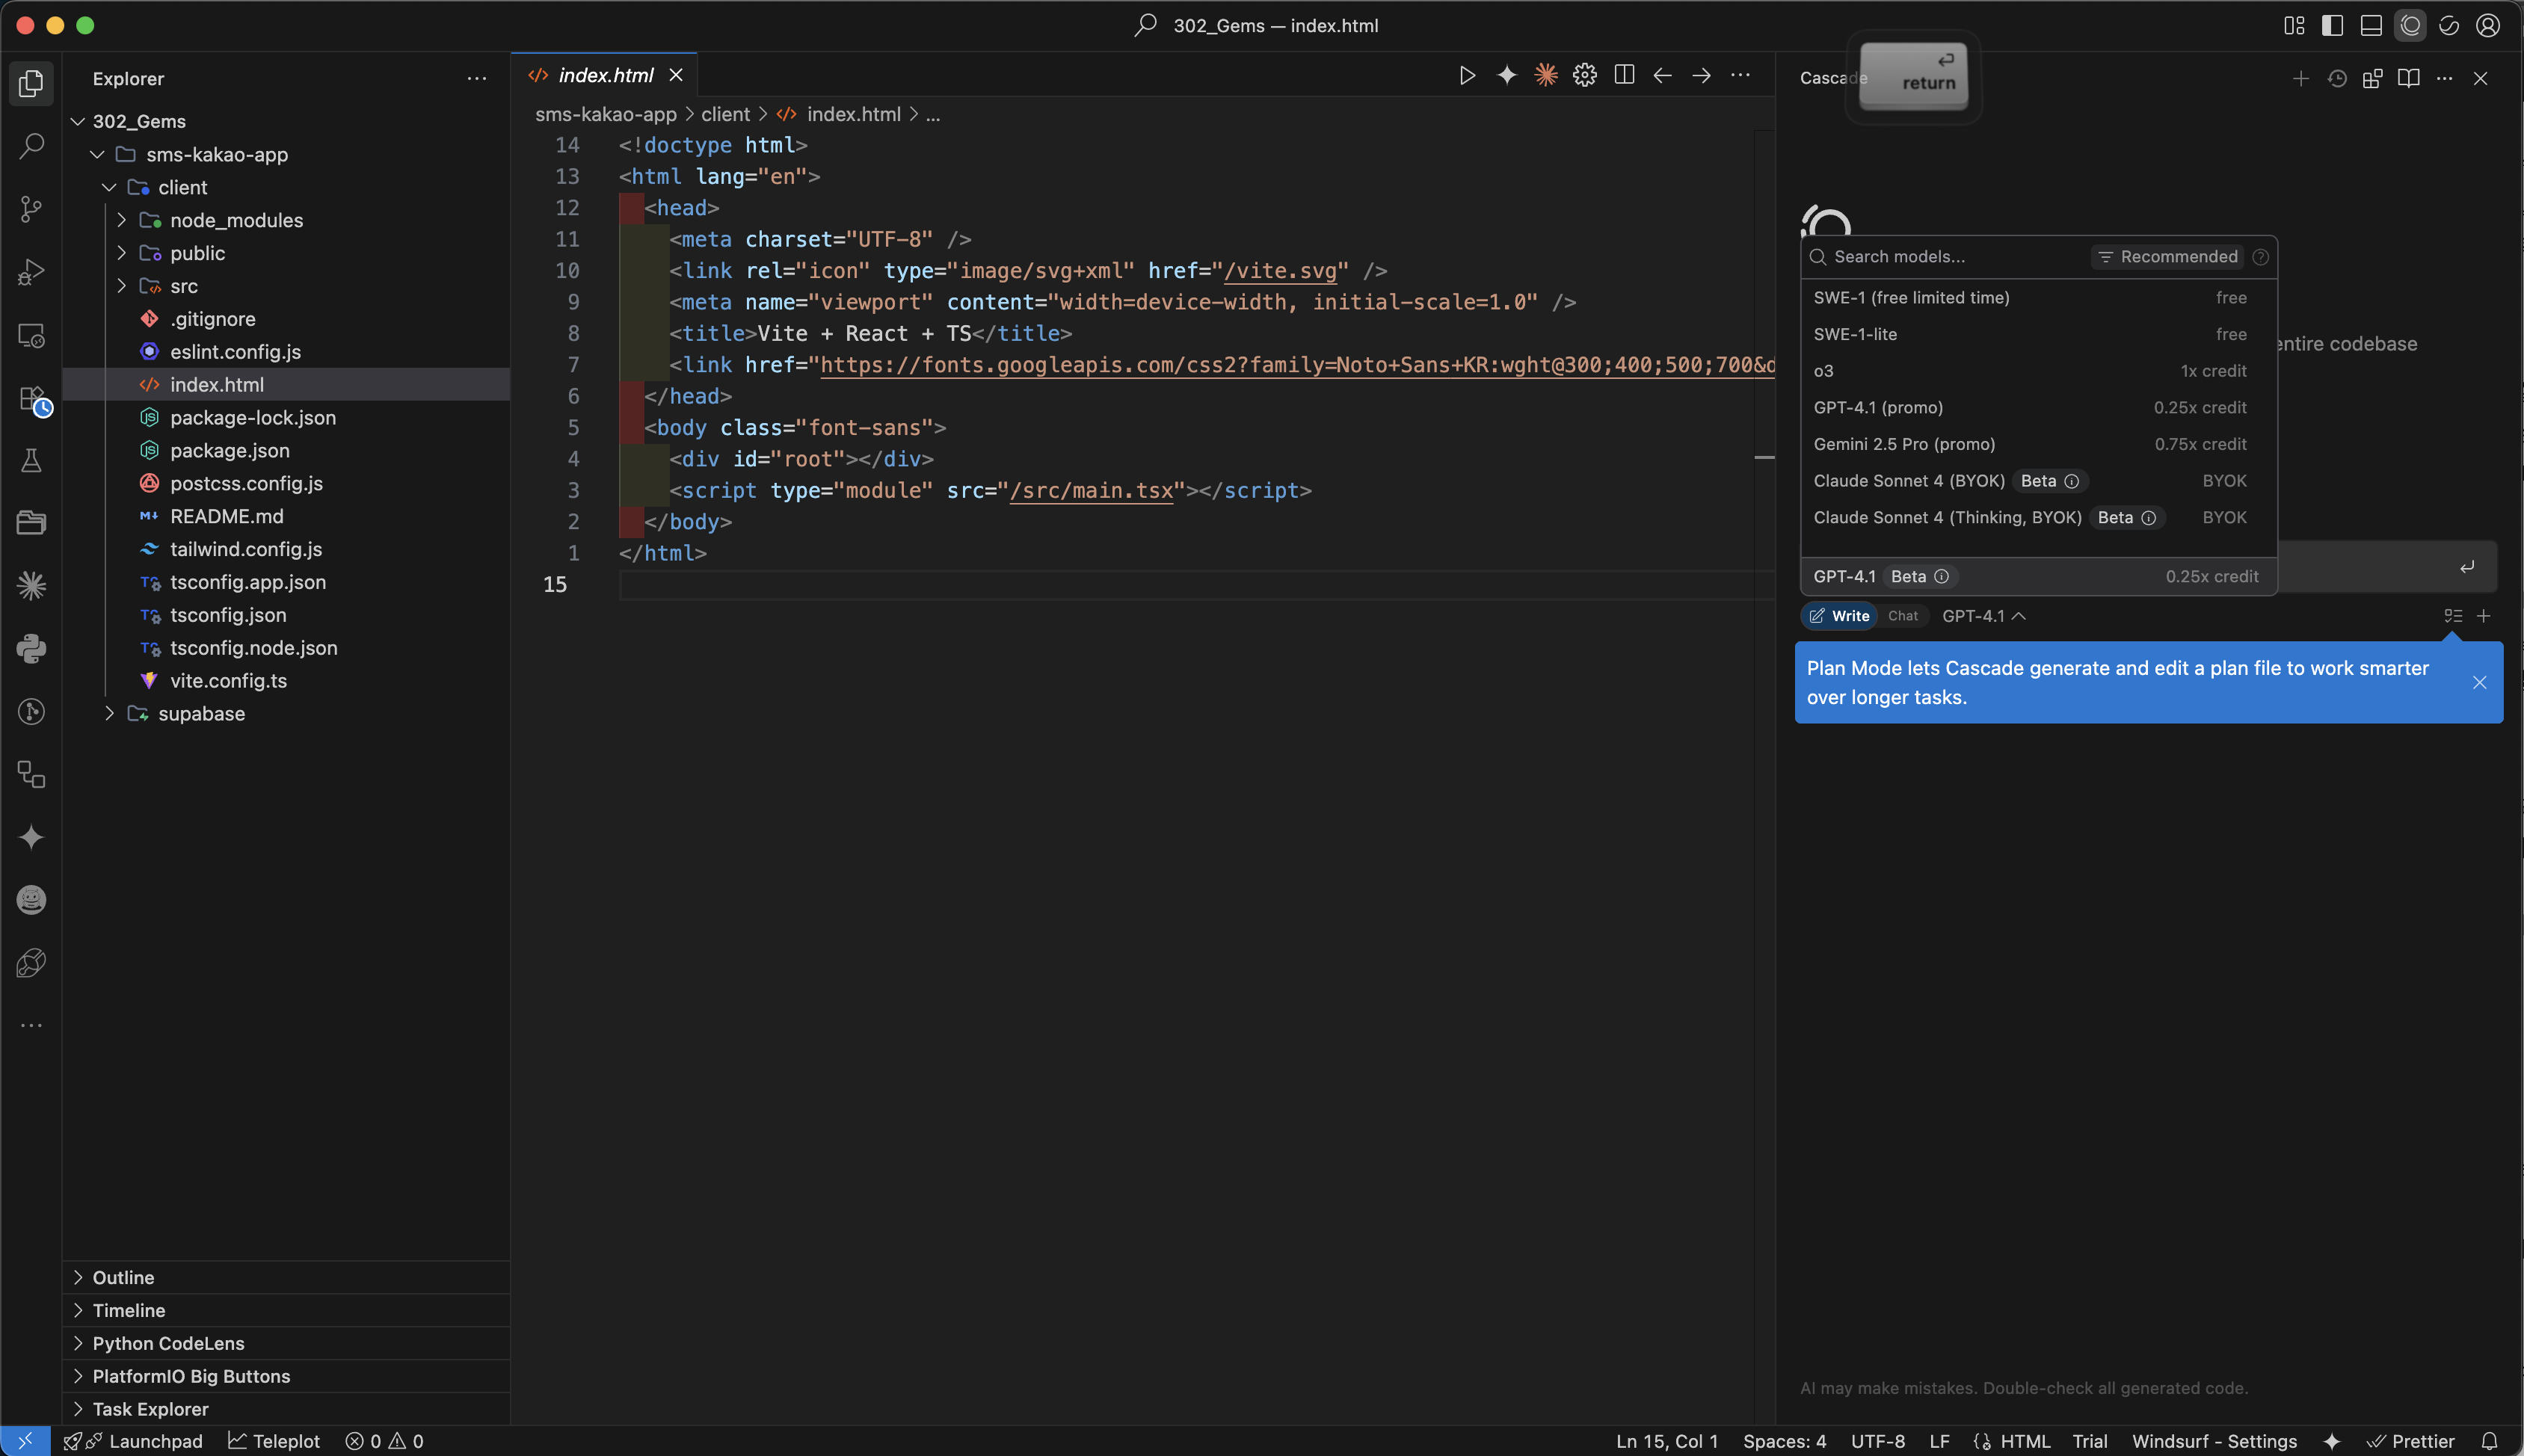The height and width of the screenshot is (1456, 2524).
Task: Open the Extensions view icon
Action: click(31, 398)
